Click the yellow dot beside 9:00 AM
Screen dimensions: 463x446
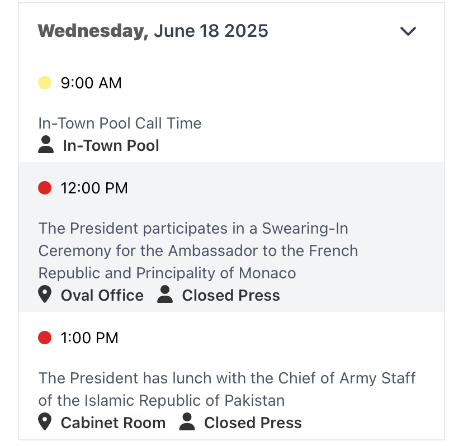tap(45, 83)
